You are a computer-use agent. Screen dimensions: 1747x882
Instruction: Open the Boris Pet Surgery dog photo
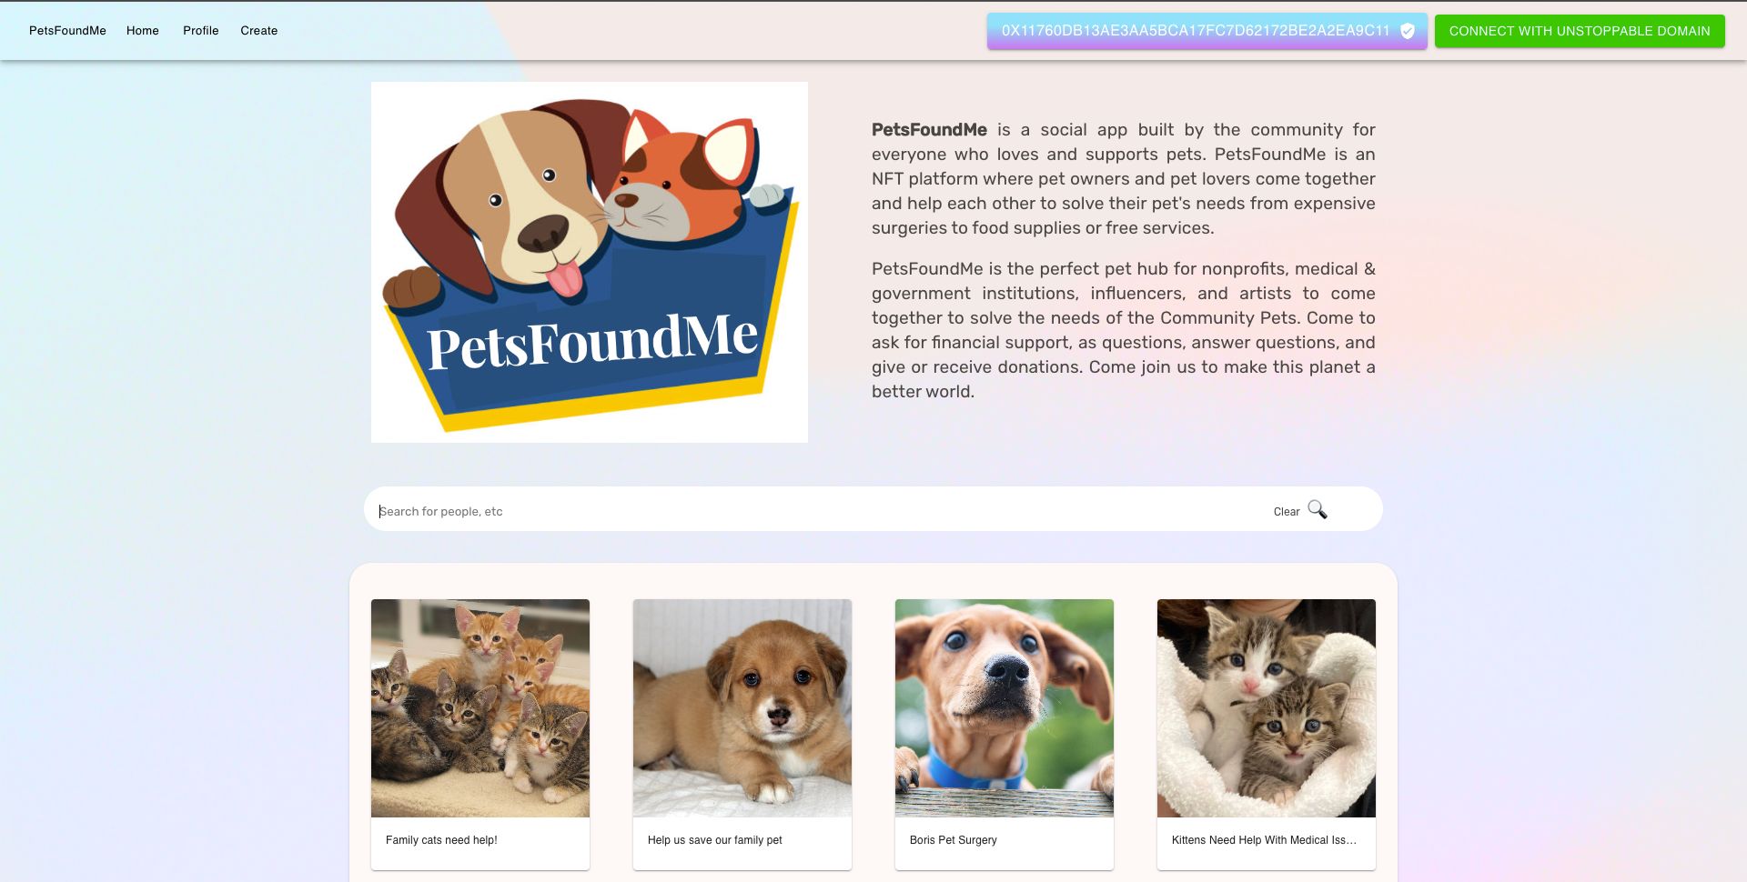(1005, 708)
